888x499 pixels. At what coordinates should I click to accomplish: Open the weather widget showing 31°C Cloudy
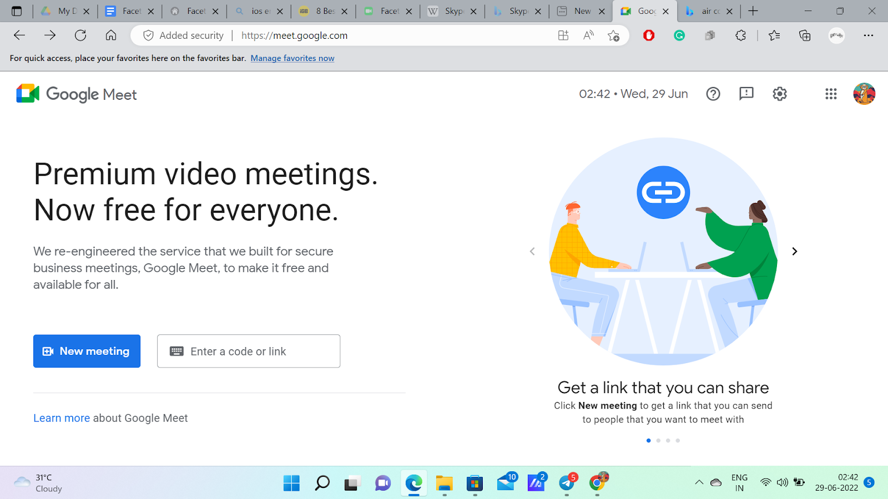38,483
